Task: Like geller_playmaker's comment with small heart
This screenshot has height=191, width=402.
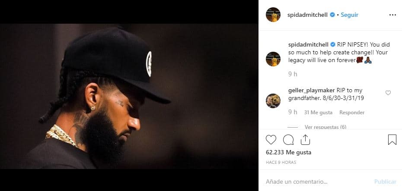Action: click(x=388, y=93)
